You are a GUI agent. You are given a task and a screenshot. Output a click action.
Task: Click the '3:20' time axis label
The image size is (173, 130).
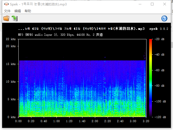pyautogui.click(x=146, y=121)
